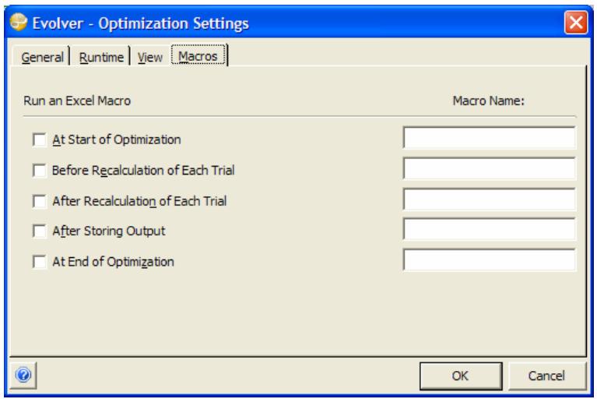Select the View tab
Image resolution: width=597 pixels, height=399 pixels.
[150, 57]
